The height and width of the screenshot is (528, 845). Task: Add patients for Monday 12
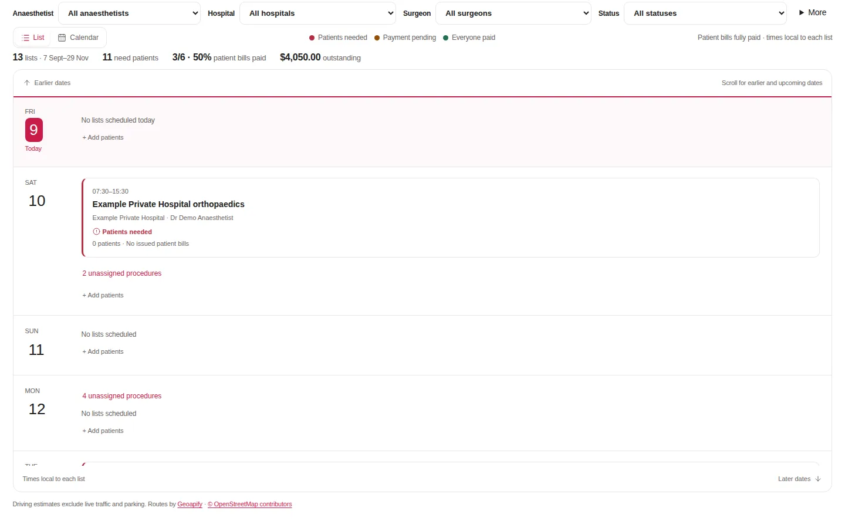coord(103,431)
